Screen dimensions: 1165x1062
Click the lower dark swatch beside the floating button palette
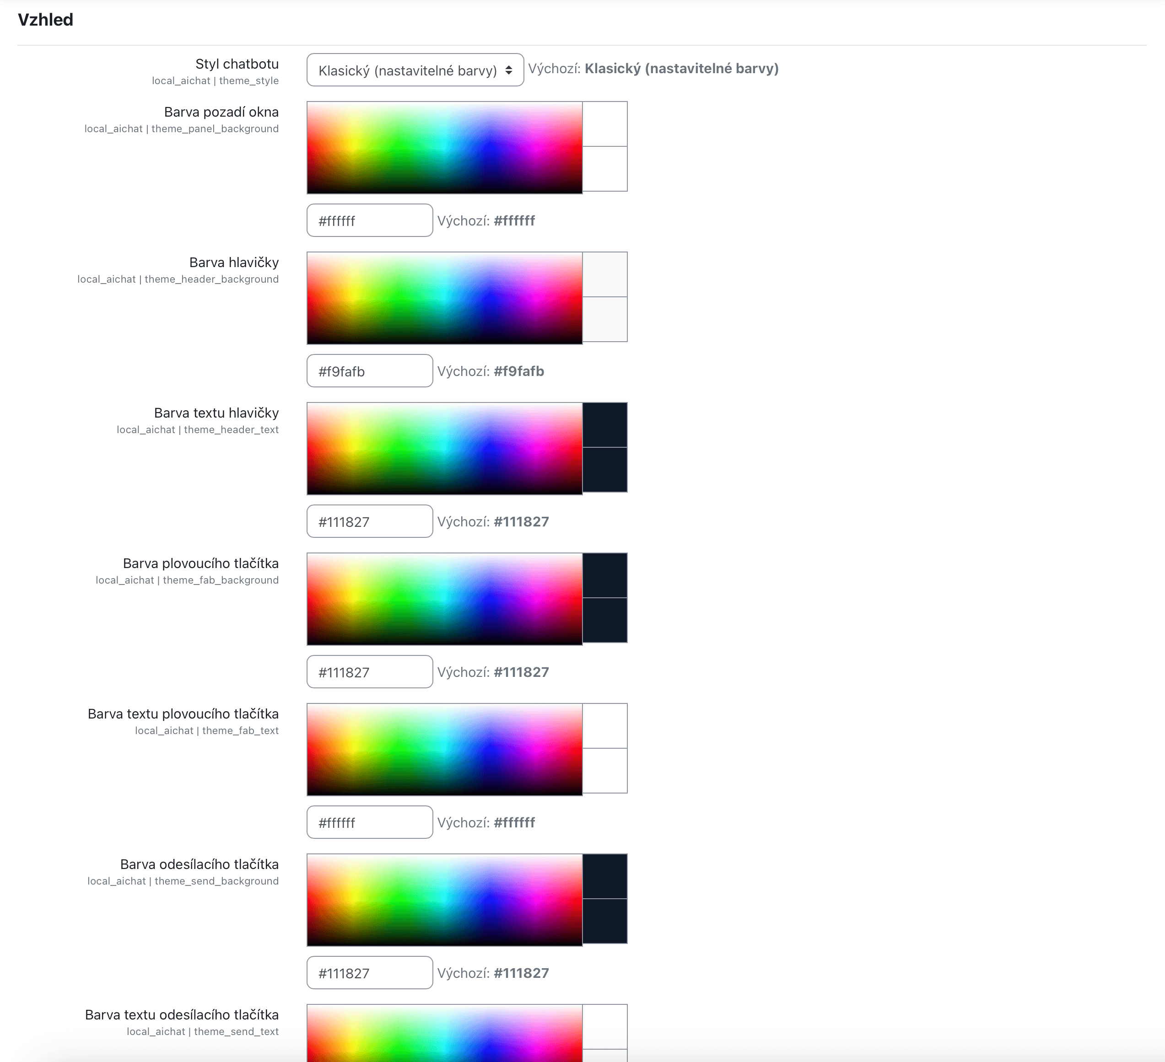pos(604,620)
